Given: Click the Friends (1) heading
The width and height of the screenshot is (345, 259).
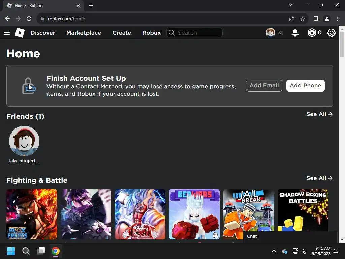Looking at the screenshot, I should (x=25, y=116).
